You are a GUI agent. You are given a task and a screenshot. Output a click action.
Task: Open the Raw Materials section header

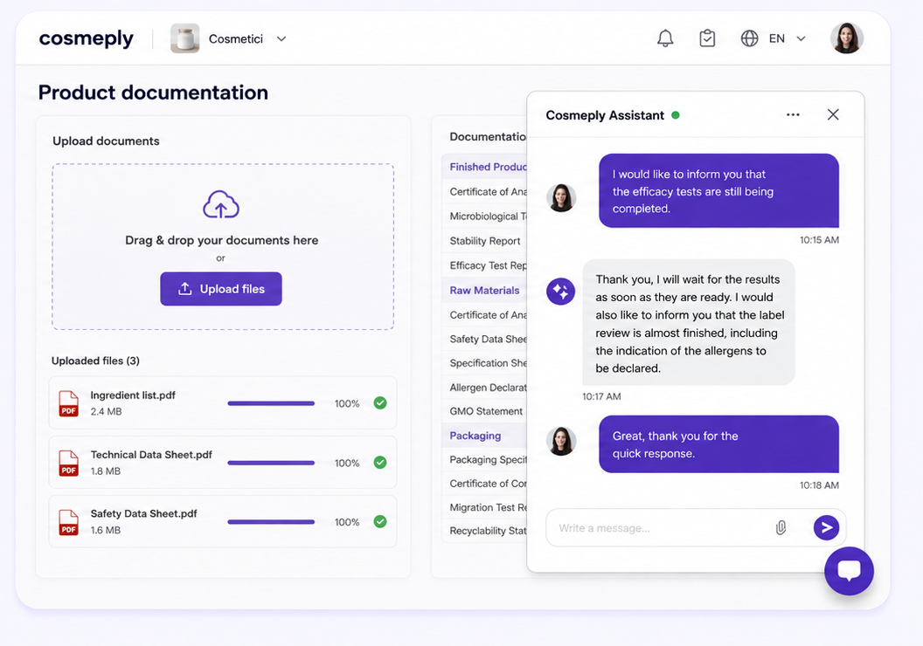point(484,291)
